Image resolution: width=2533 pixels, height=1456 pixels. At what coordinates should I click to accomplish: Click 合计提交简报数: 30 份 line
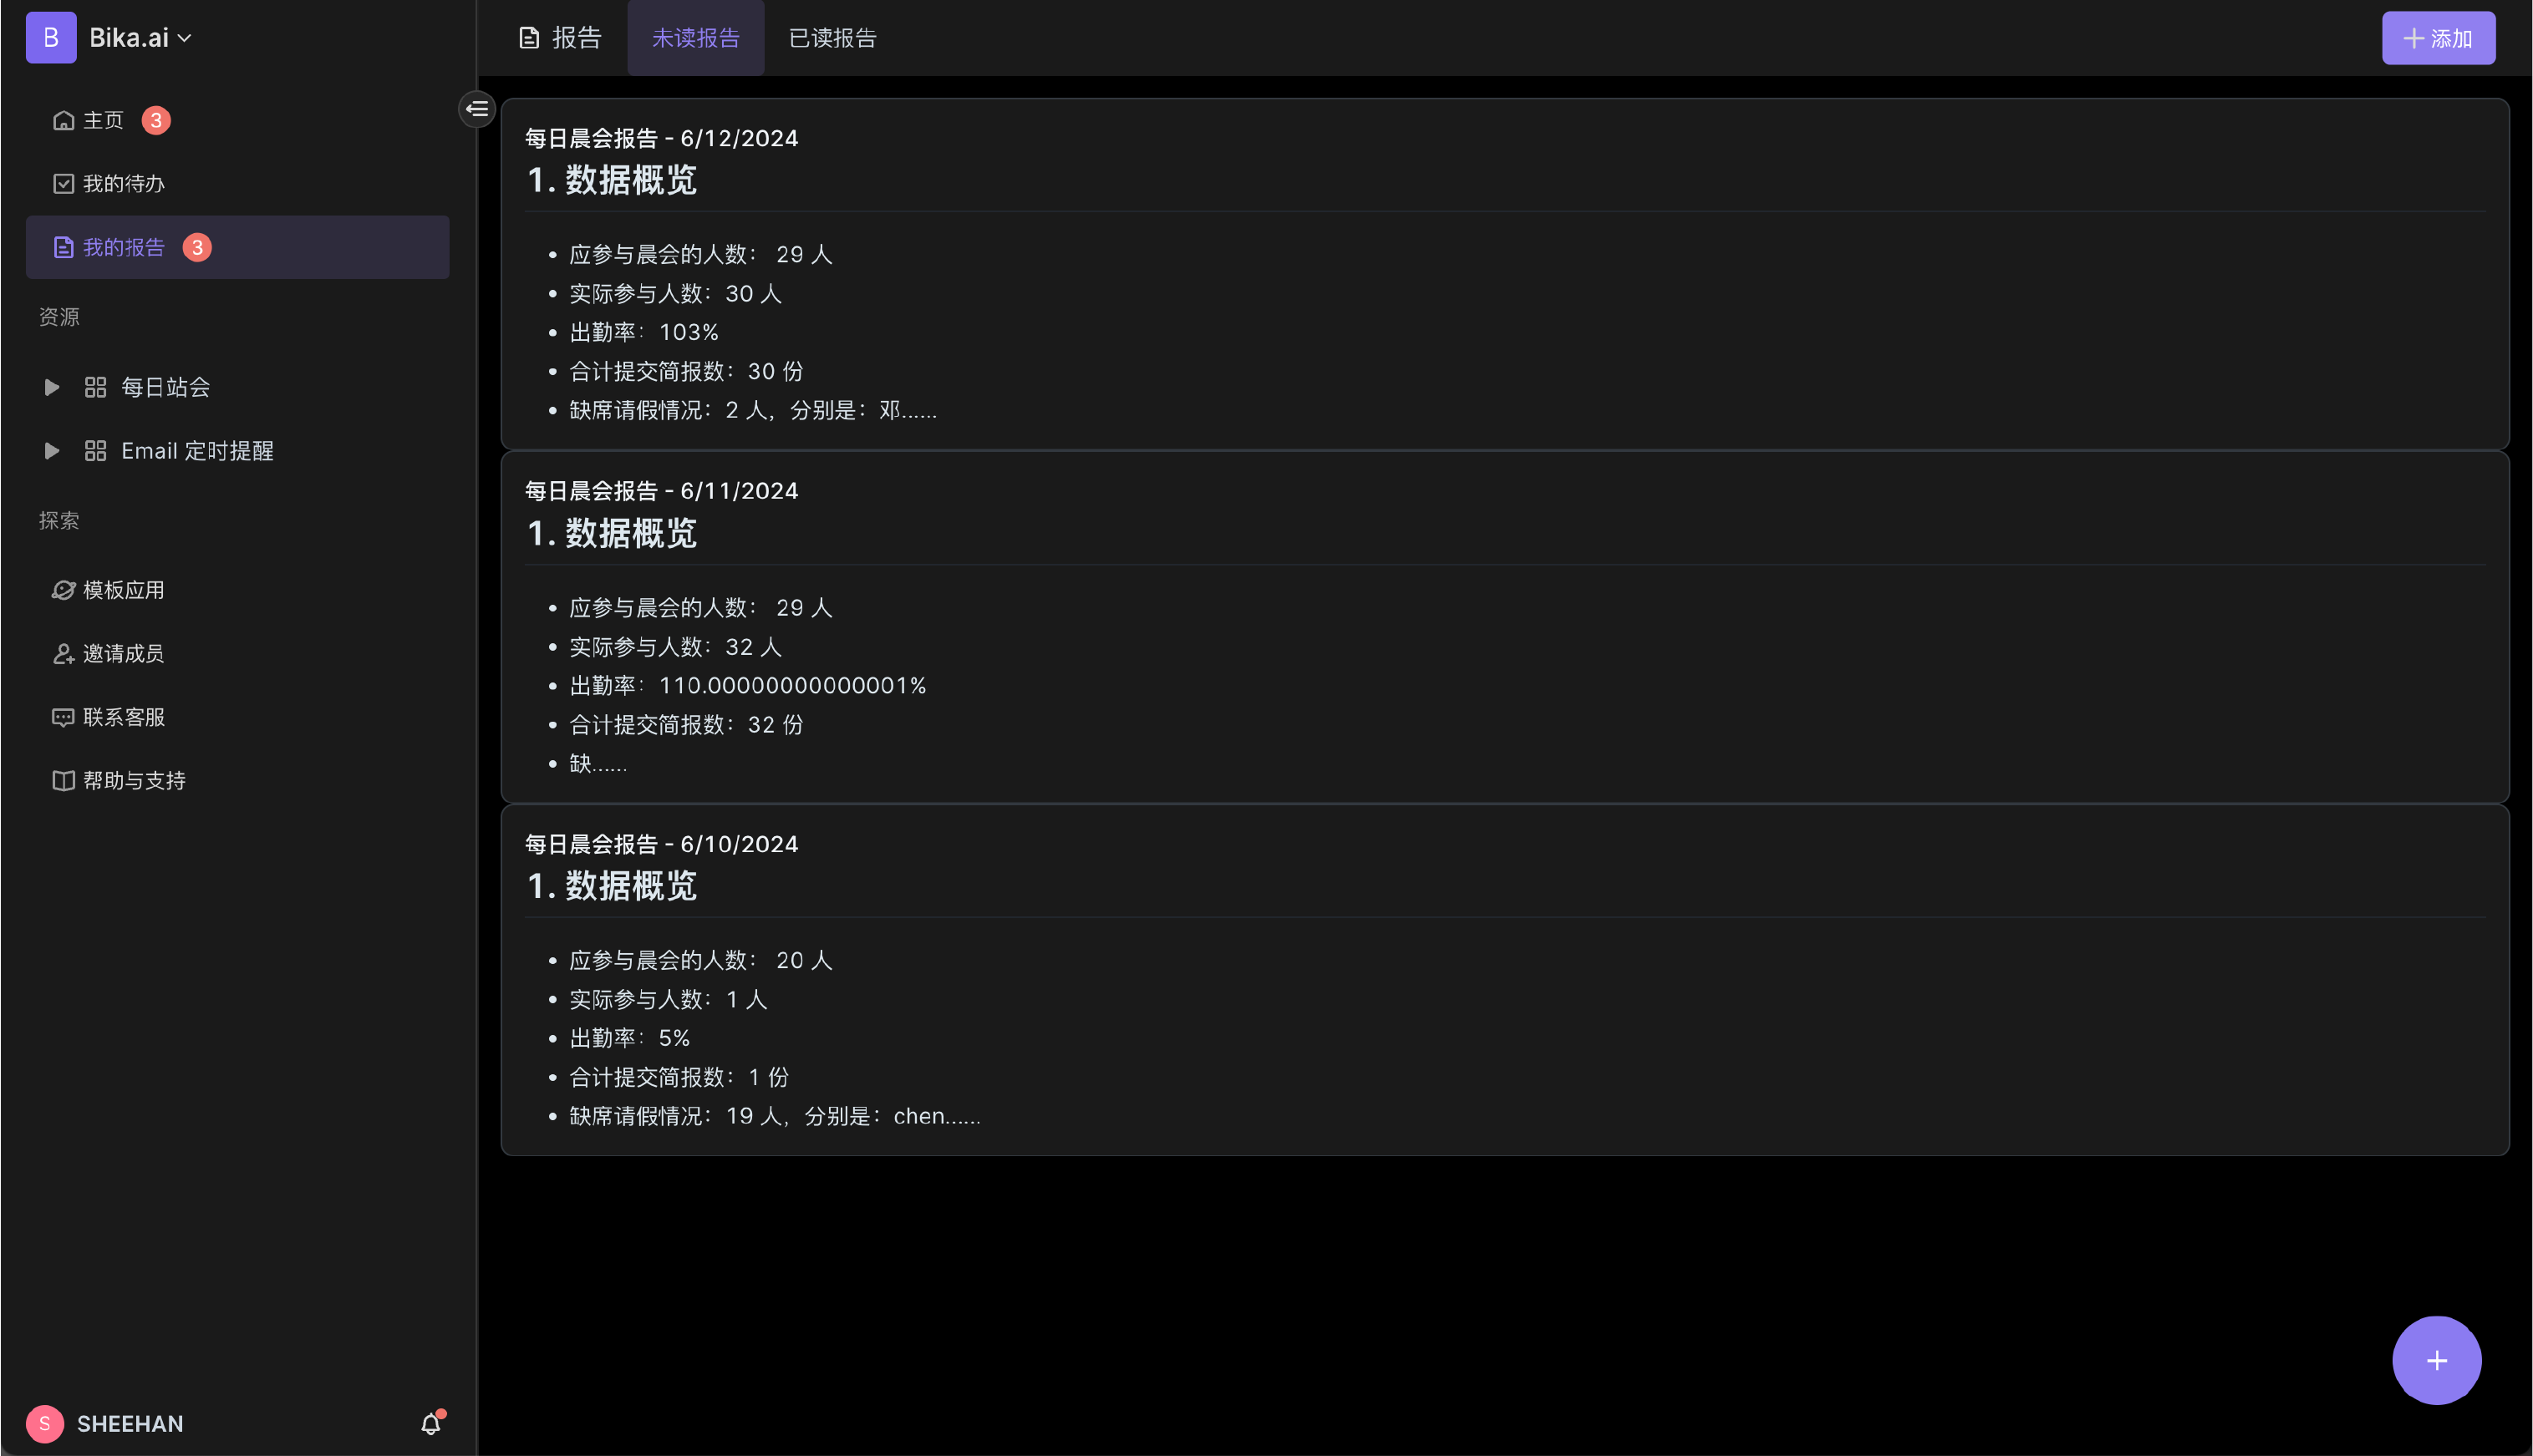(x=686, y=371)
